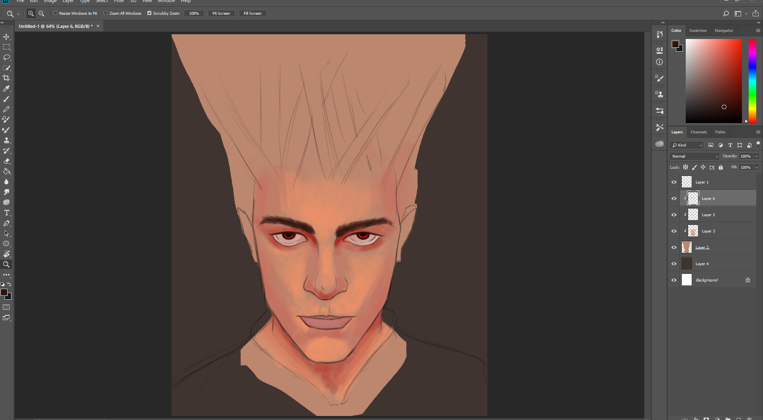Select the Lasso tool
Screen dimensions: 763x420
pyautogui.click(x=6, y=57)
